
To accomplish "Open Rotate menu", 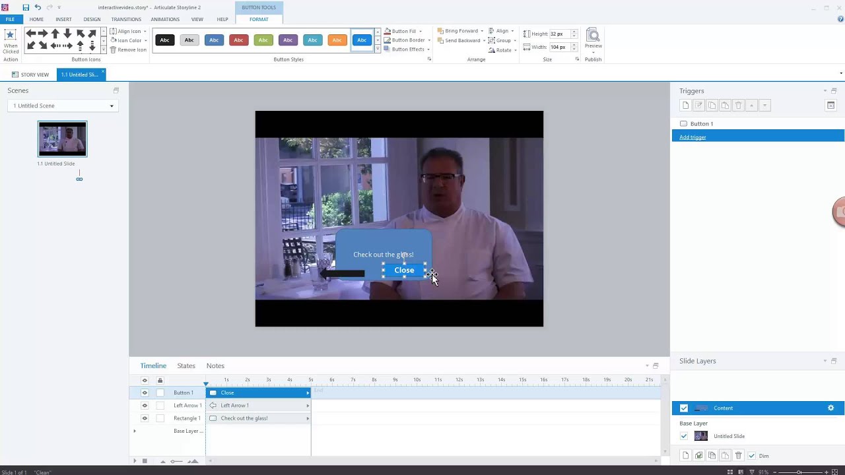I will 502,49.
